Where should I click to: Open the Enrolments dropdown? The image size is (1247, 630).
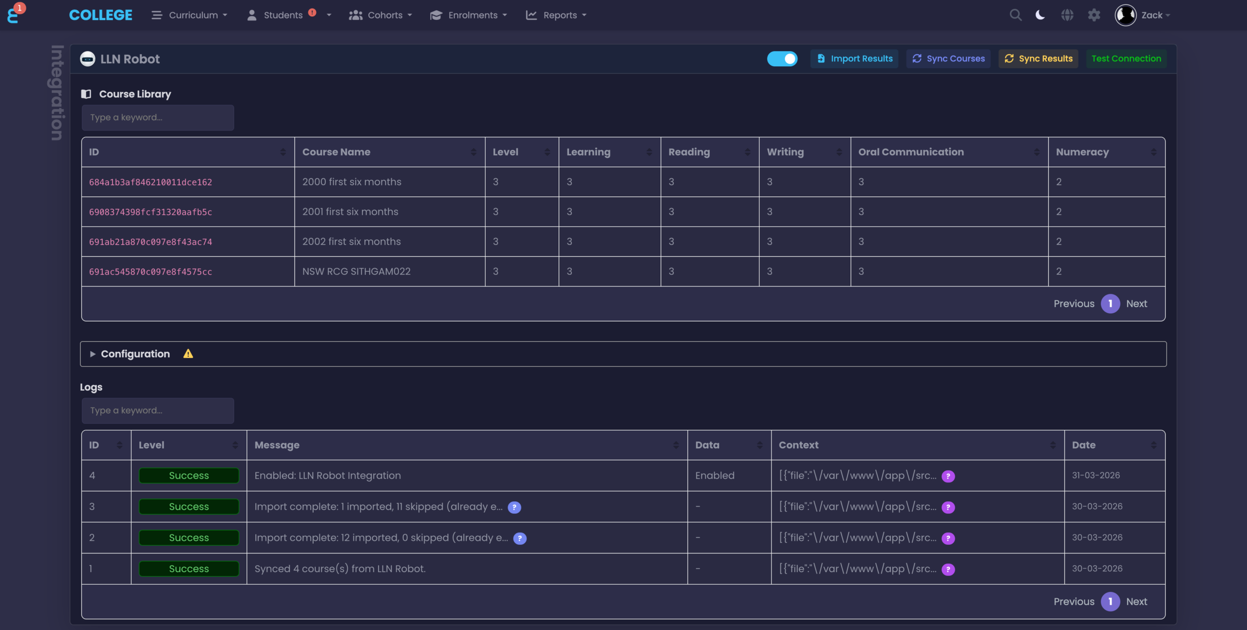tap(469, 15)
